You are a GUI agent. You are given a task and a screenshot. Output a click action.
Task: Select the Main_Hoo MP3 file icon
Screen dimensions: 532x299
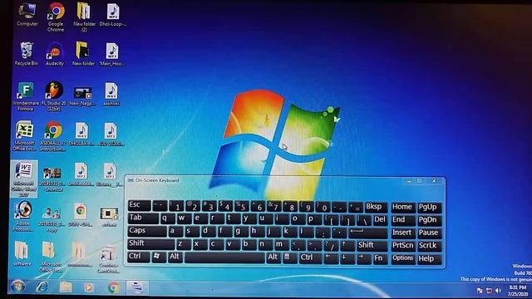click(x=112, y=53)
